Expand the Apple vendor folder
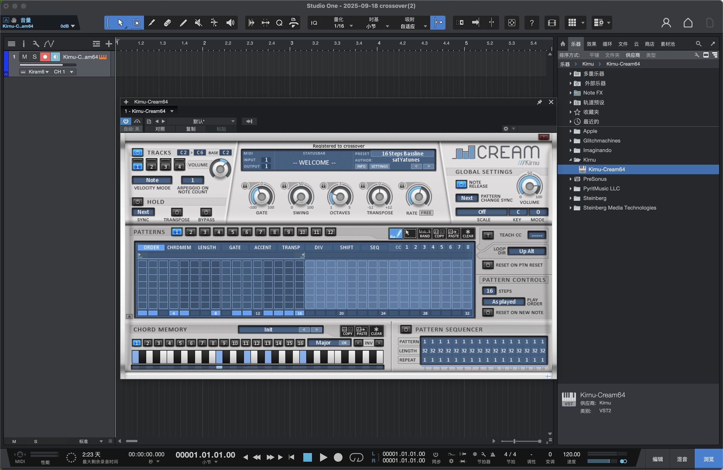The width and height of the screenshot is (723, 470). click(x=570, y=131)
